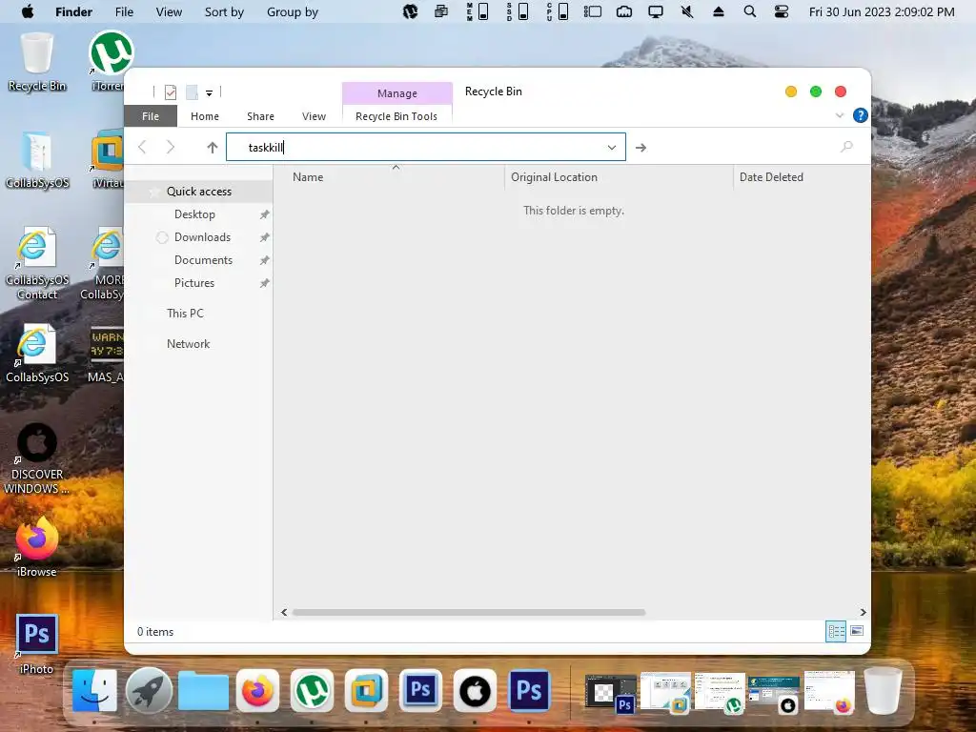Expand the ribbon with the chevron
Image resolution: width=976 pixels, height=732 pixels.
pyautogui.click(x=840, y=115)
